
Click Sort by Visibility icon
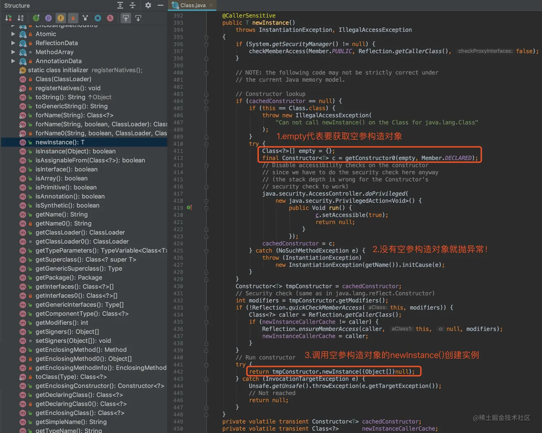click(x=8, y=18)
